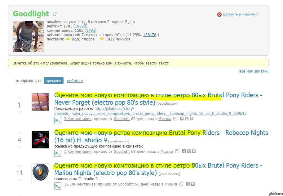Screen dimensions: 283x196
Task: Open Музыка tag on Never Forget post
Action: pos(165,119)
